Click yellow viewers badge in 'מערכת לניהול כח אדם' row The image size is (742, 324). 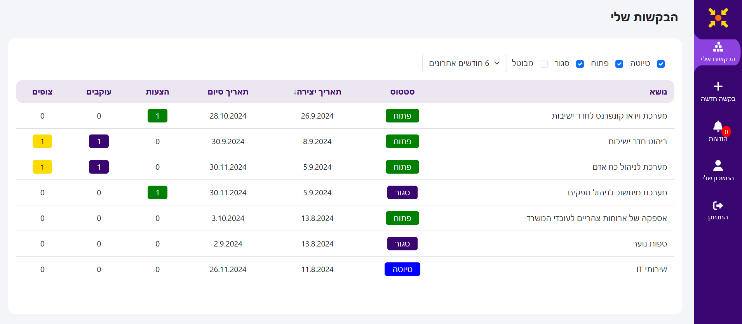pos(42,167)
